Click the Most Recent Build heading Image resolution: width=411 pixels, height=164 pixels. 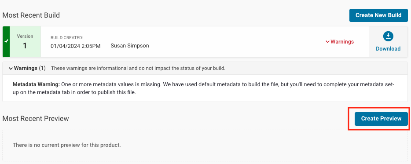coord(31,15)
